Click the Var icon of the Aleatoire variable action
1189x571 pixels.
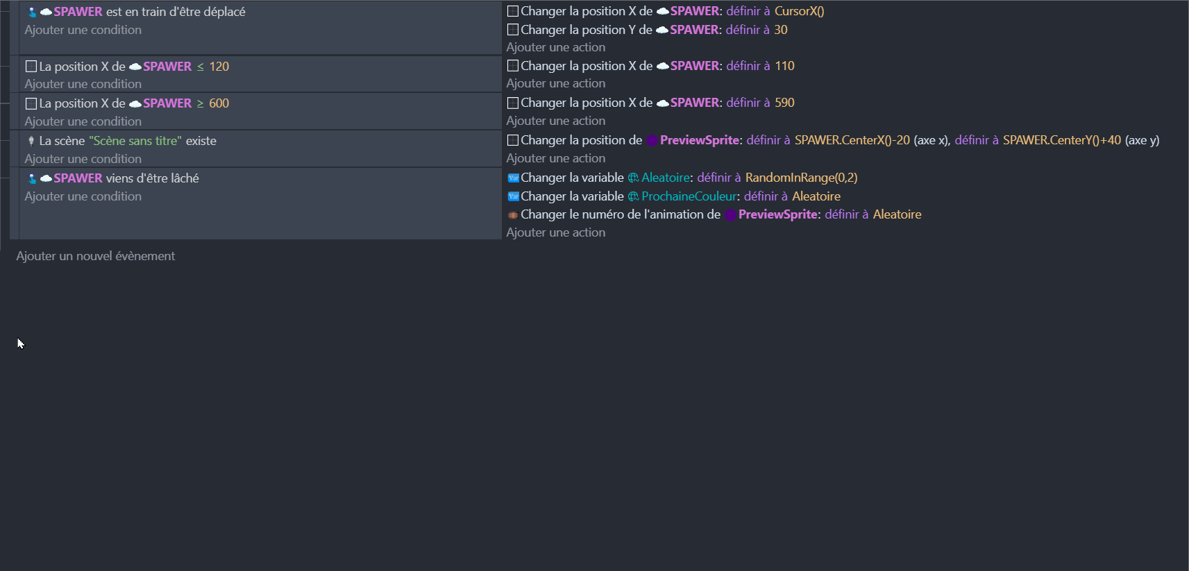pos(513,178)
